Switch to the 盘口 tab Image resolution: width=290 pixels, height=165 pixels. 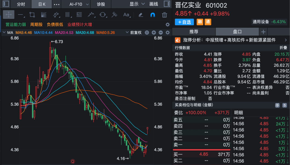[237, 32]
